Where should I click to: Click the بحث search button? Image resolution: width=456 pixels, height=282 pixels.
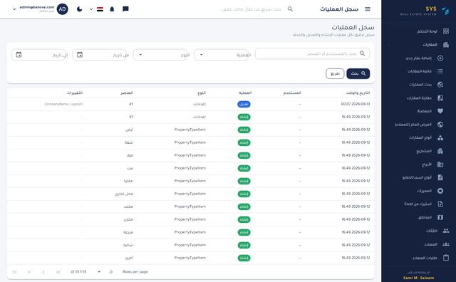358,73
